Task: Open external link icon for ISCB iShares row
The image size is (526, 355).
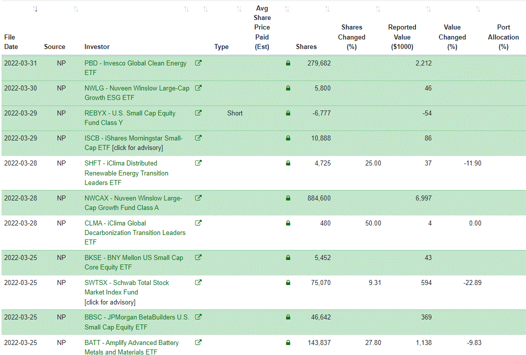Action: point(198,138)
